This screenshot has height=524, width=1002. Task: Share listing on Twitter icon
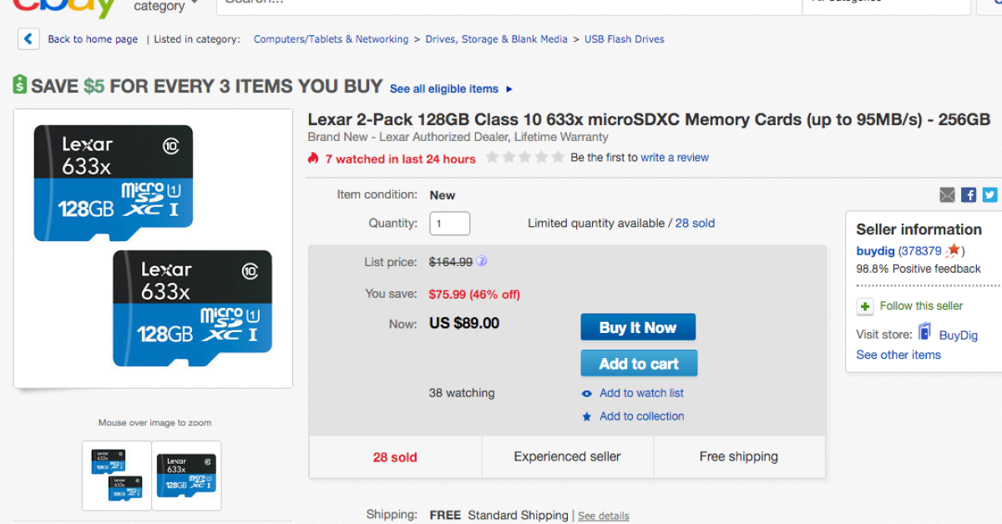click(989, 195)
